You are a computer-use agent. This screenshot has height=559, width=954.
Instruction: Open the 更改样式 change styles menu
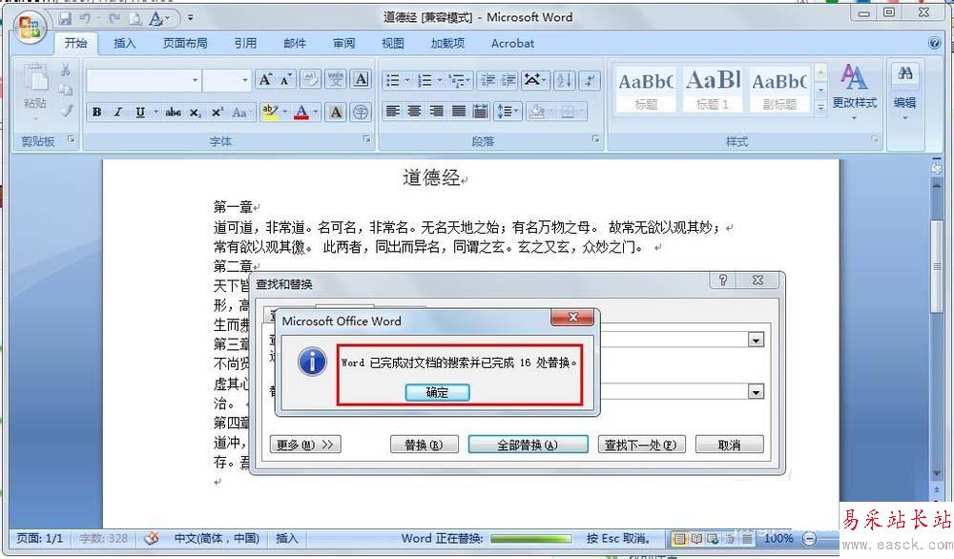click(854, 91)
